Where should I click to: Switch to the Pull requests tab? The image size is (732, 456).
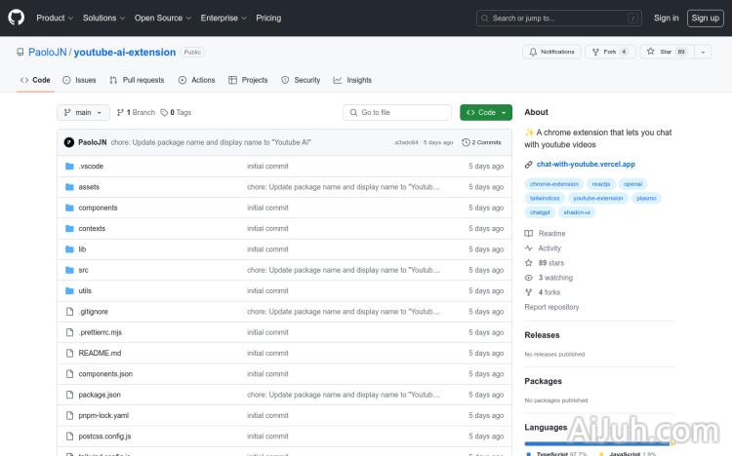(137, 80)
